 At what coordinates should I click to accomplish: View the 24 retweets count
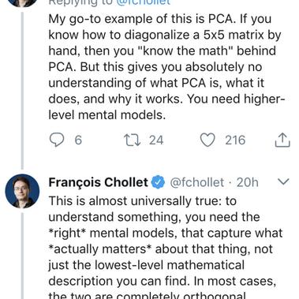[x=156, y=140]
